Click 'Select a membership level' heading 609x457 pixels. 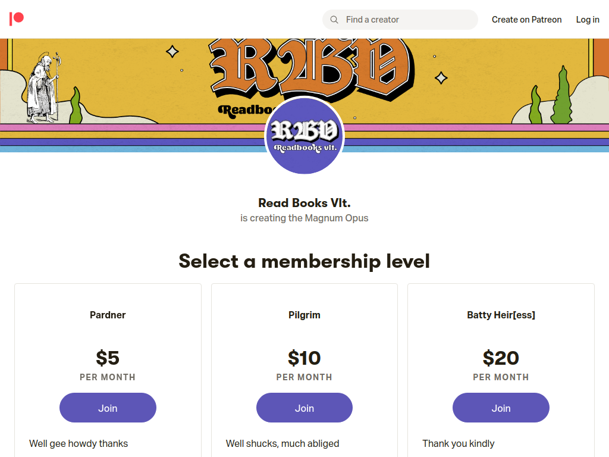pos(304,261)
